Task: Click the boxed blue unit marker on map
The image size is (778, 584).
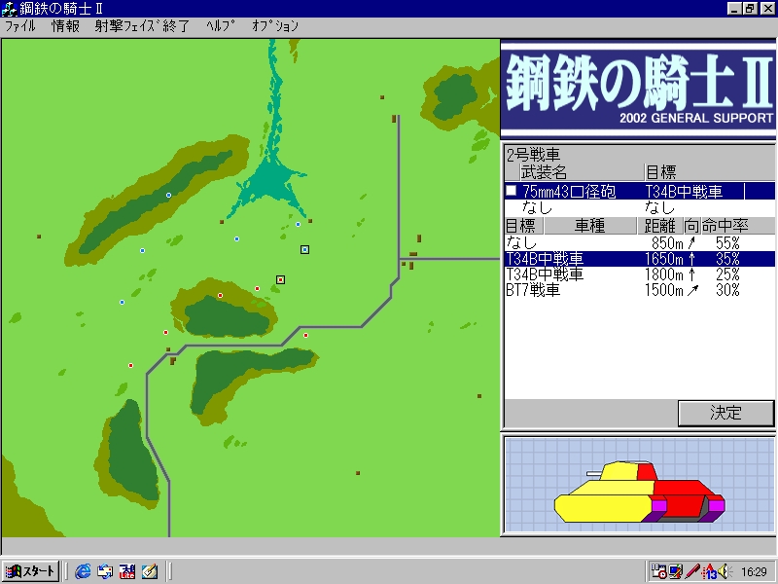Action: 305,250
